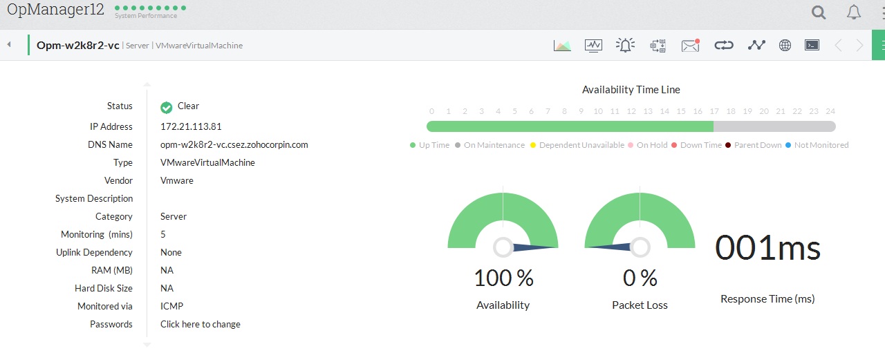
Task: Click the green availability timeline bar
Action: [570, 126]
